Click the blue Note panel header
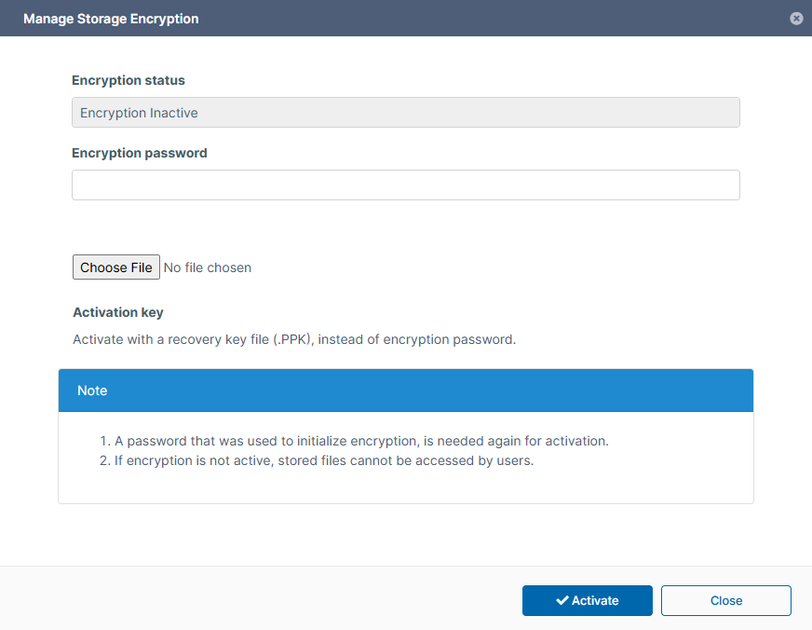Image resolution: width=812 pixels, height=630 pixels. click(x=405, y=390)
